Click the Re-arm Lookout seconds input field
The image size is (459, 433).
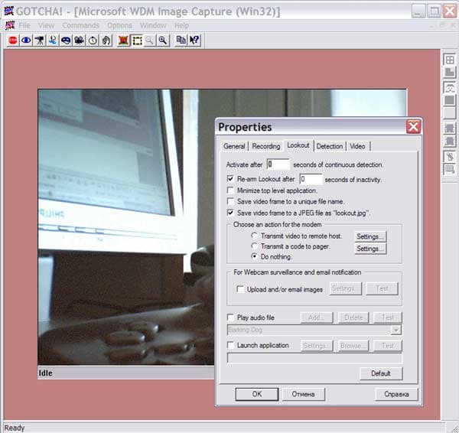[x=311, y=179]
